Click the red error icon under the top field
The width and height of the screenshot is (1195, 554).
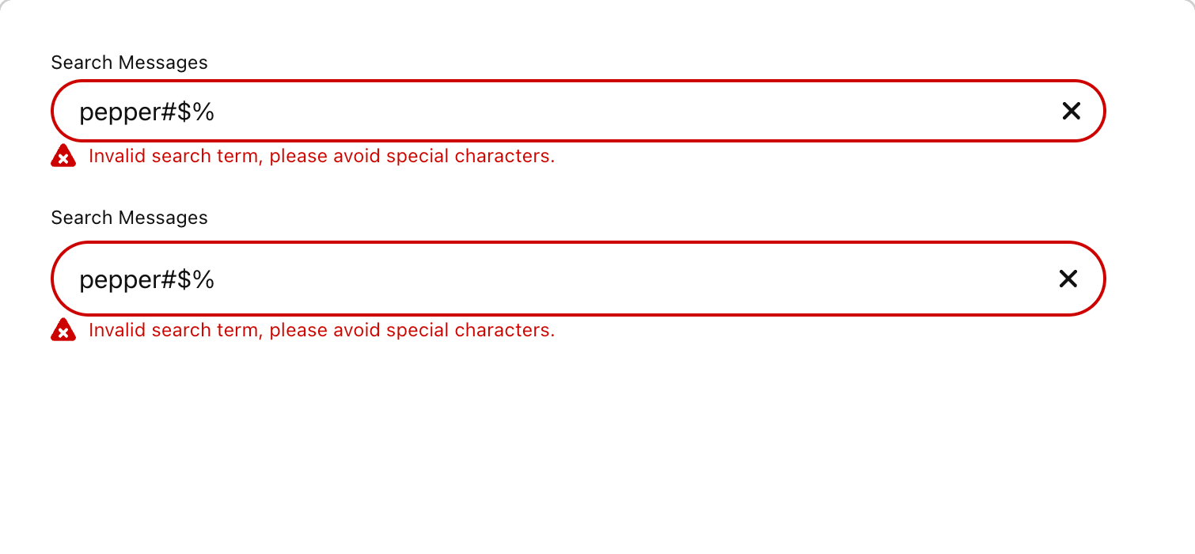[x=63, y=156]
